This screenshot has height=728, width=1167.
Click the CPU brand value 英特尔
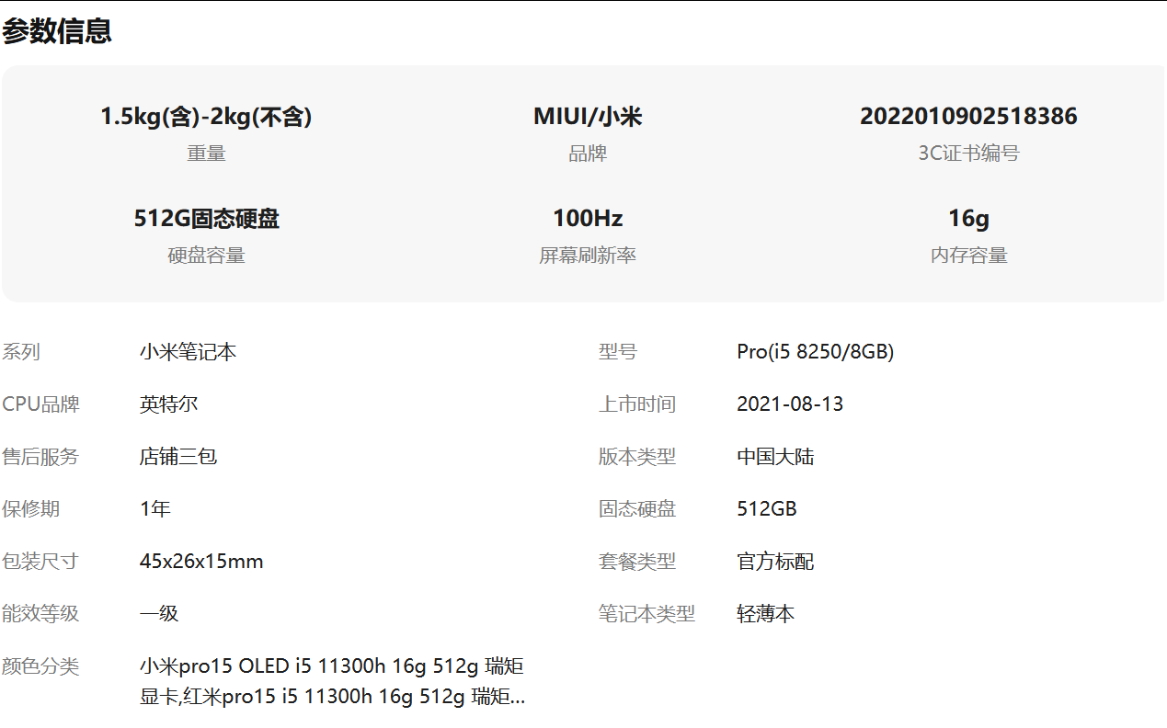pos(168,404)
